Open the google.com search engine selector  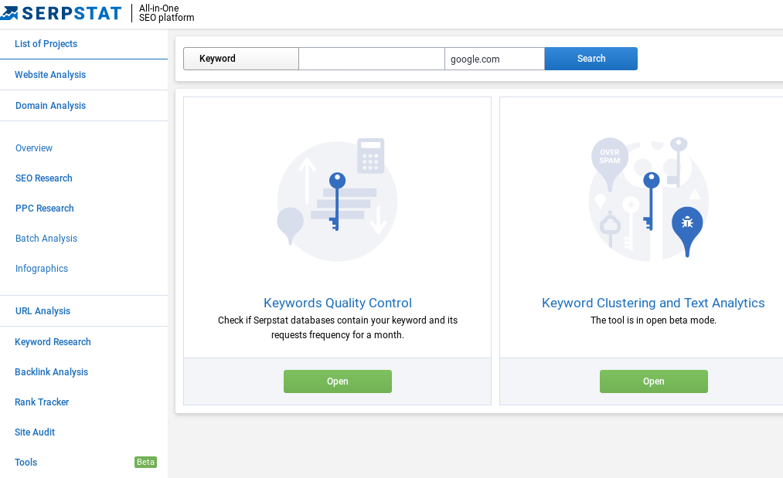coord(495,59)
